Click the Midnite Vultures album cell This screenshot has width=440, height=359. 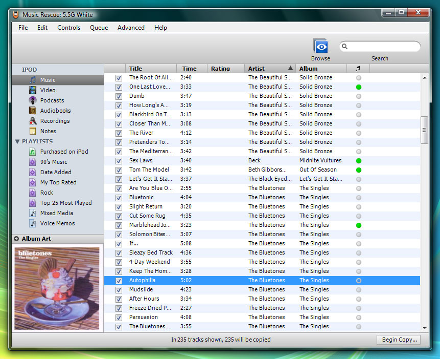[320, 160]
